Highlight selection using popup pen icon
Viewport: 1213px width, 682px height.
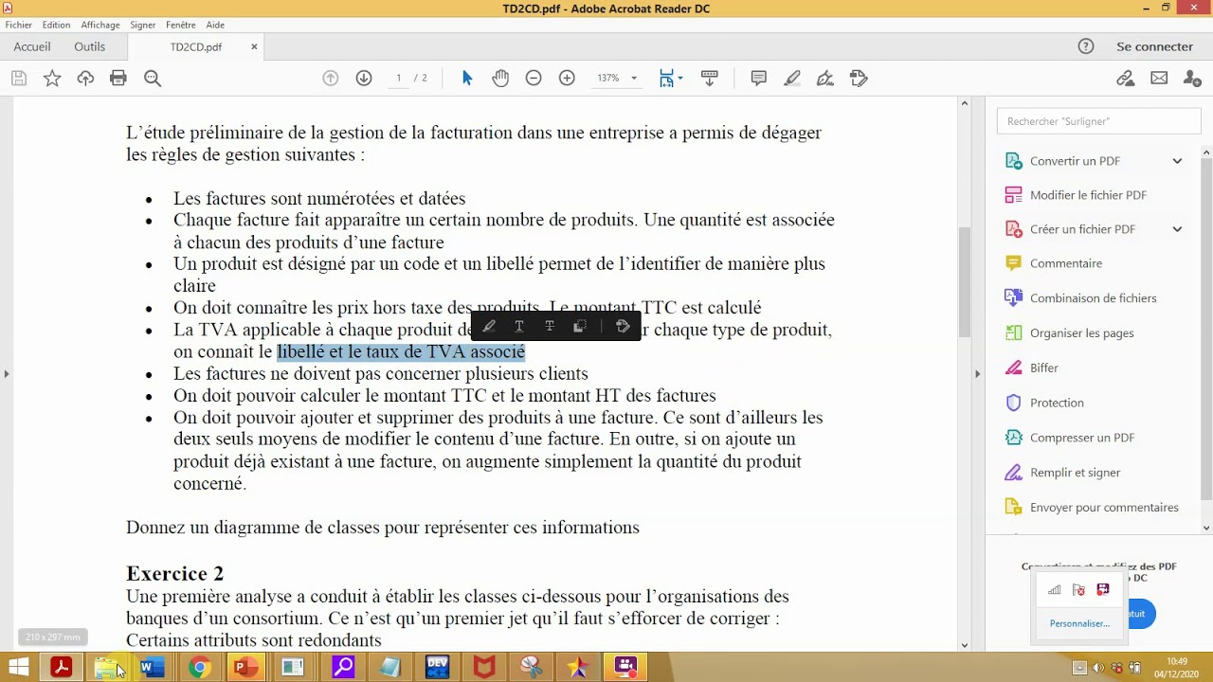[x=489, y=326]
